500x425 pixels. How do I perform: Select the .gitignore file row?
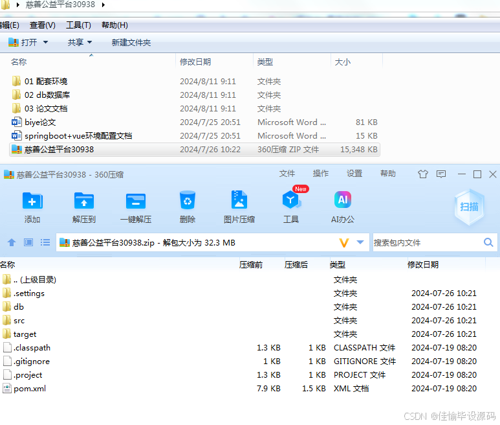pyautogui.click(x=244, y=361)
